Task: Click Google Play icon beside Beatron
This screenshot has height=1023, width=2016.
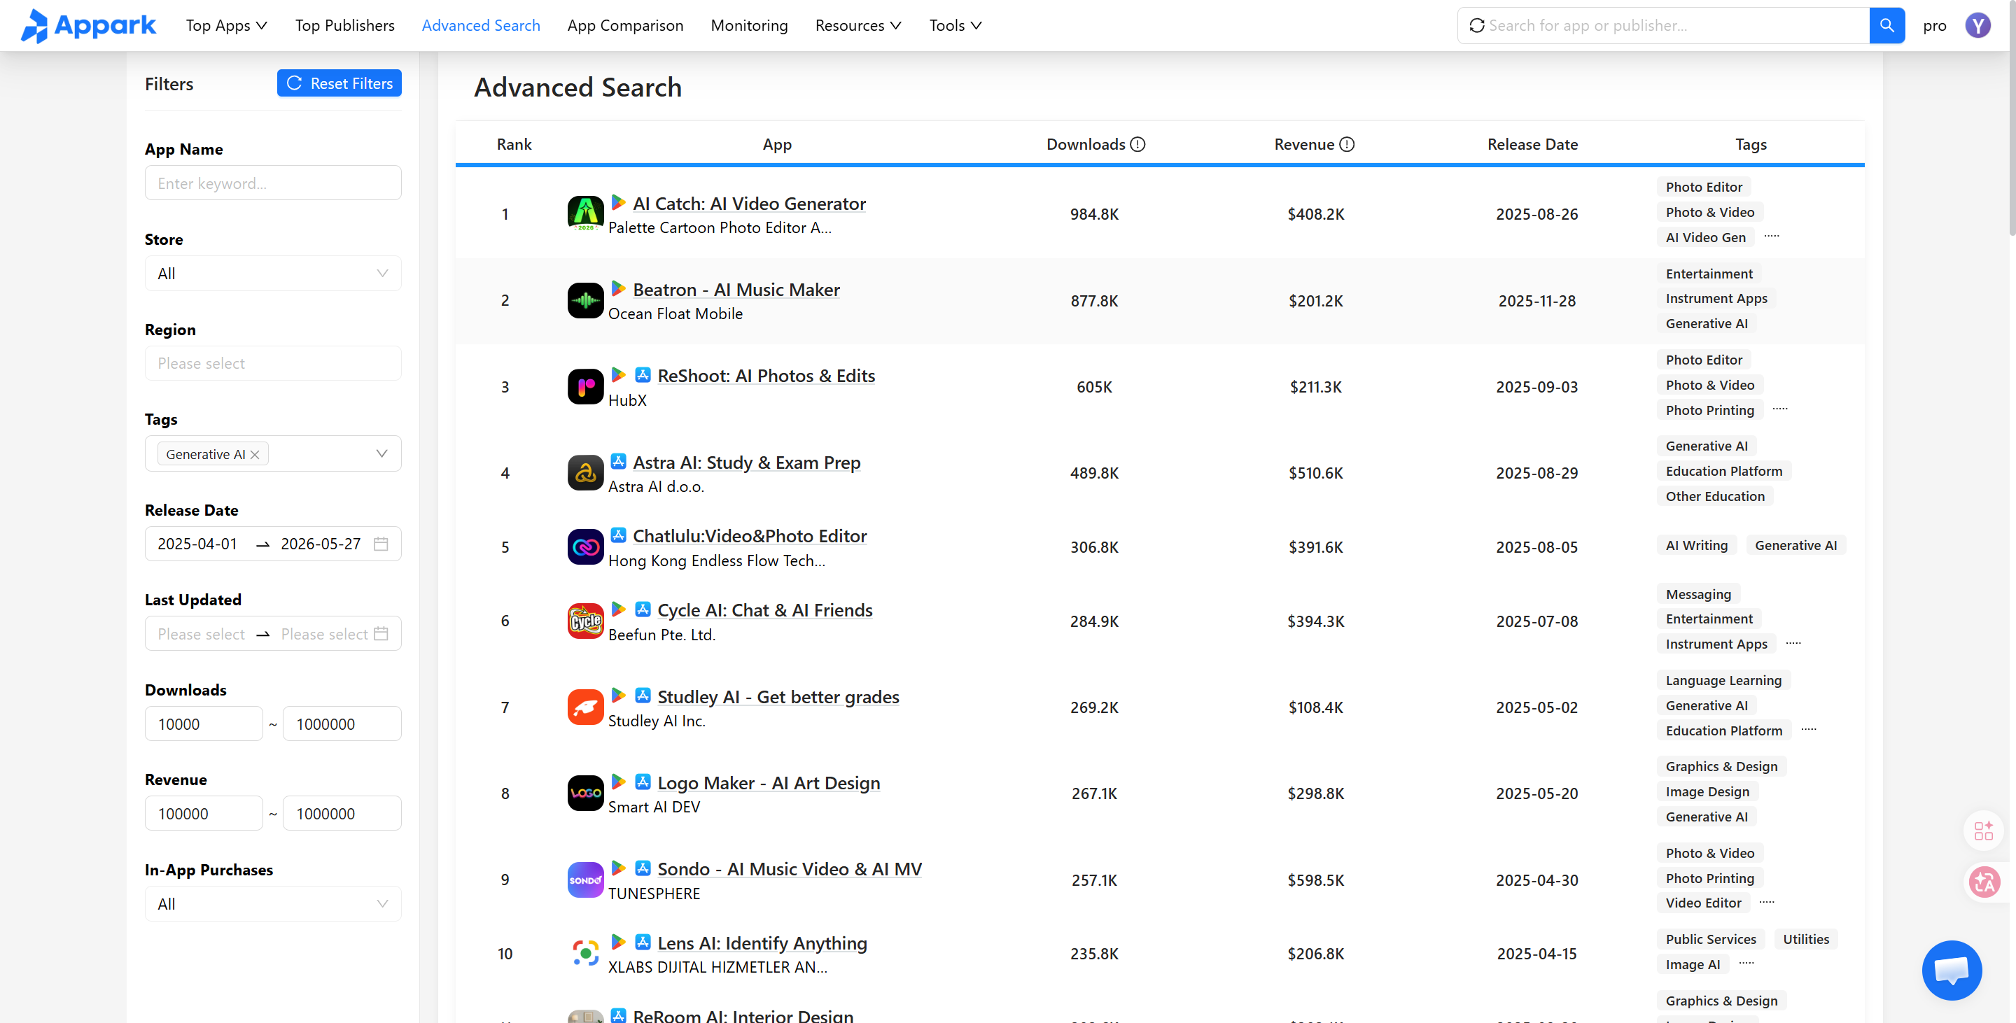Action: [x=618, y=288]
